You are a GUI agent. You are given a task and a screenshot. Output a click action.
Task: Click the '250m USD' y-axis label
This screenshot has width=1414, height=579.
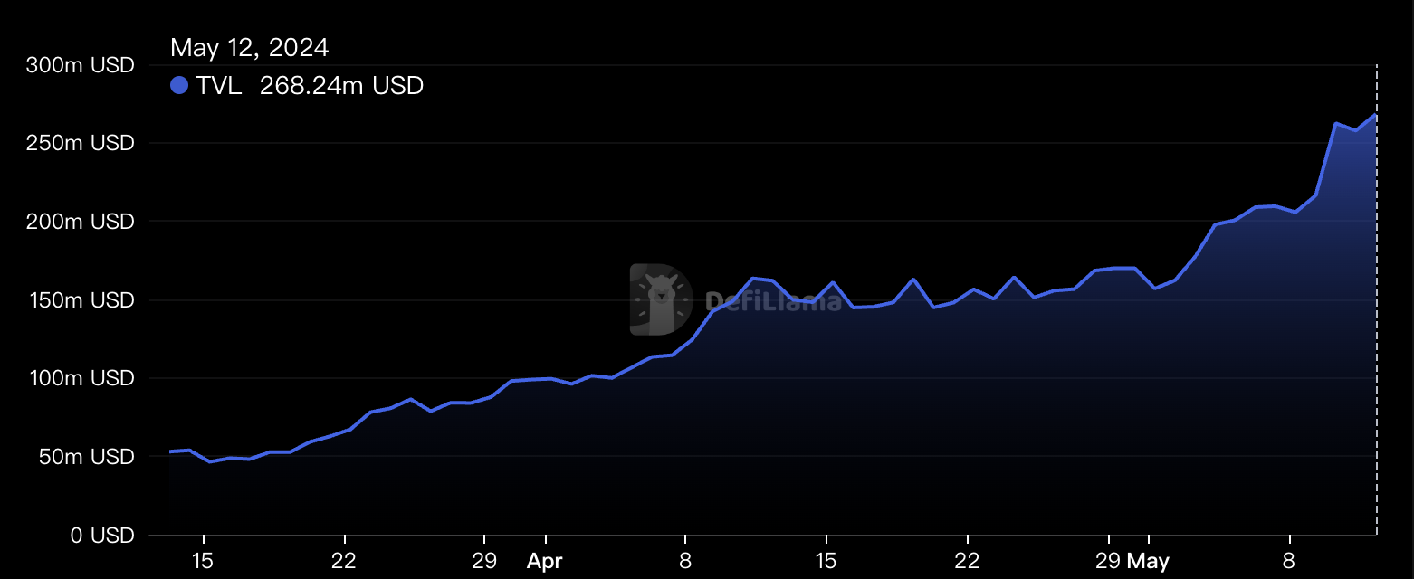point(80,143)
